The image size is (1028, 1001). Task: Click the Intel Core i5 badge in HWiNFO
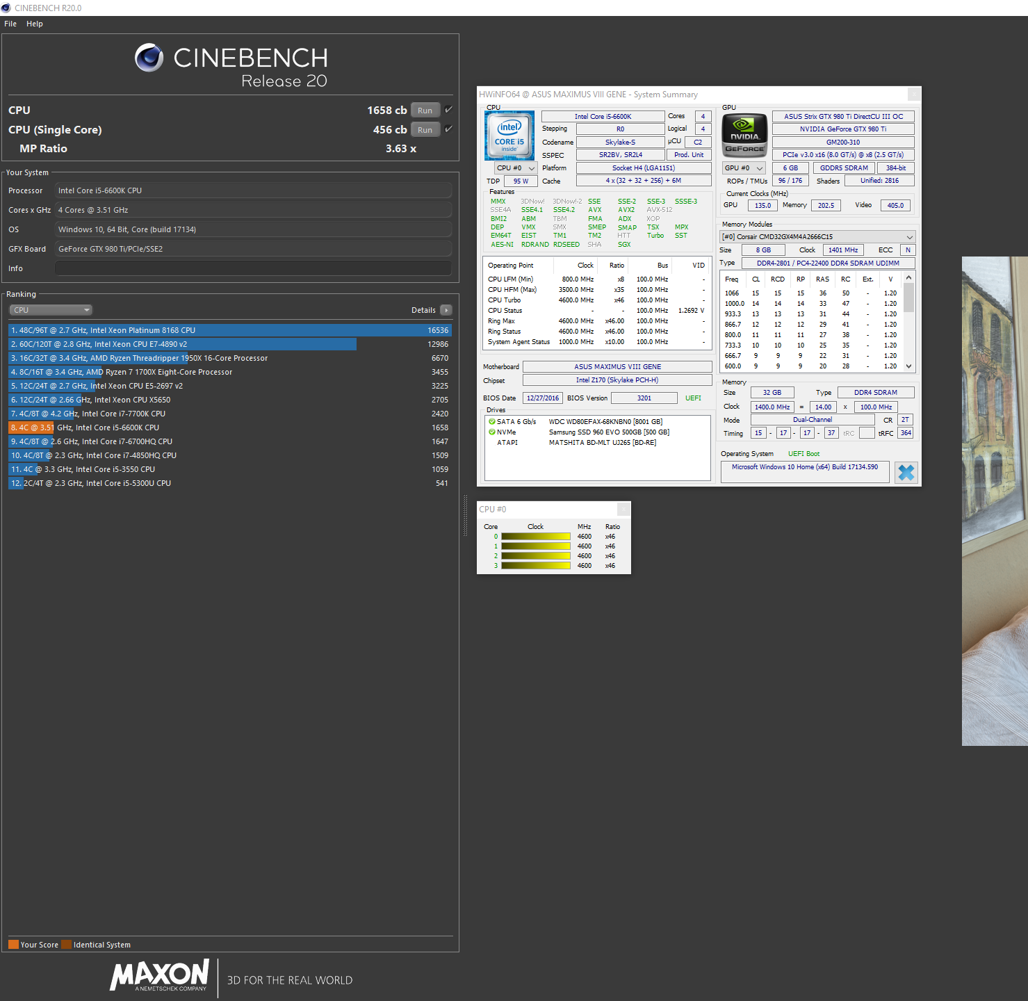(509, 136)
